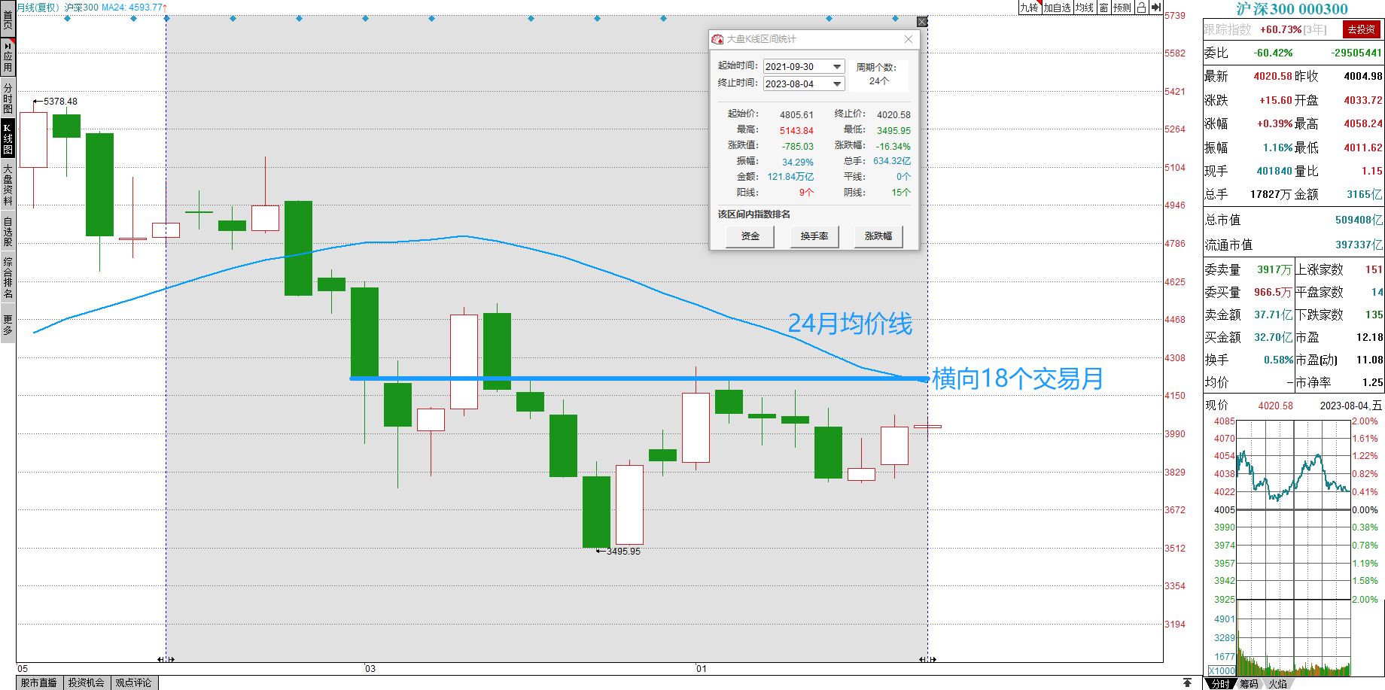Open the 分时图 sidebar tab
The image size is (1385, 690).
point(8,98)
